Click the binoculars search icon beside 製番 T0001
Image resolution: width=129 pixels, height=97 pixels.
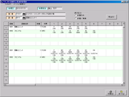point(24,14)
